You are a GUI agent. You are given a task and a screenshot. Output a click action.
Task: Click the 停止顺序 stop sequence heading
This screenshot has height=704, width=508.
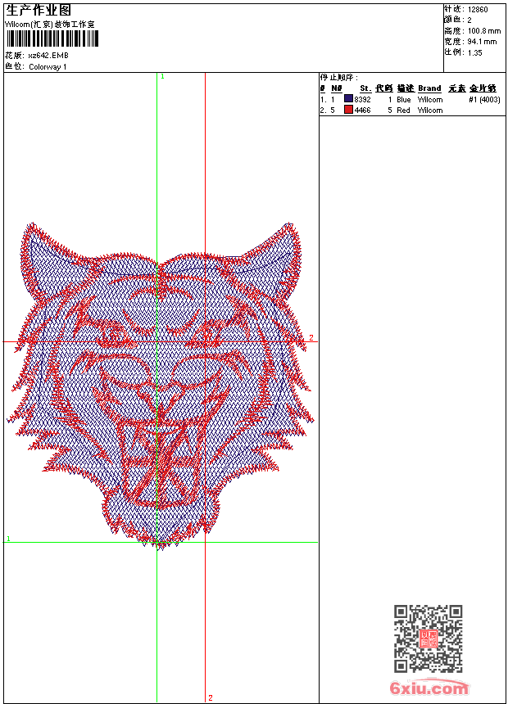click(338, 77)
